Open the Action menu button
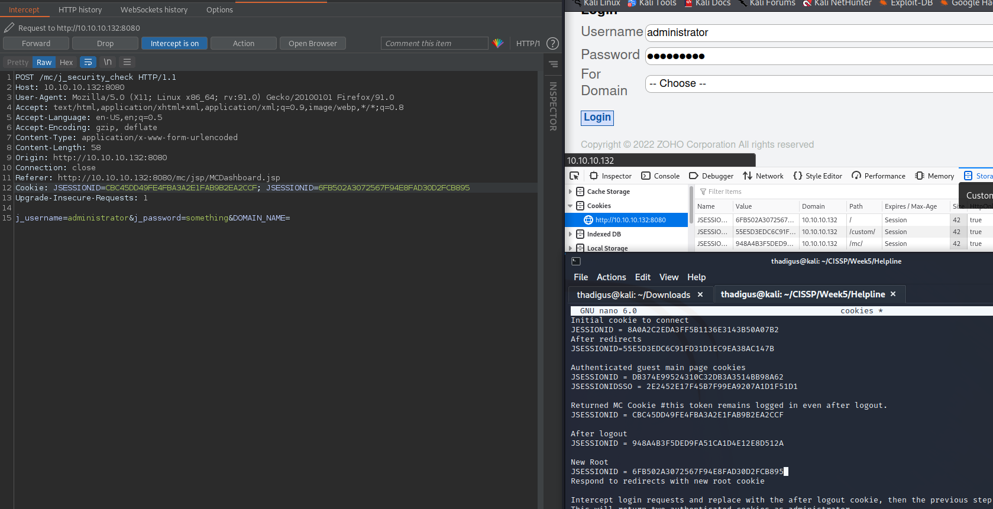Image resolution: width=993 pixels, height=509 pixels. (244, 43)
